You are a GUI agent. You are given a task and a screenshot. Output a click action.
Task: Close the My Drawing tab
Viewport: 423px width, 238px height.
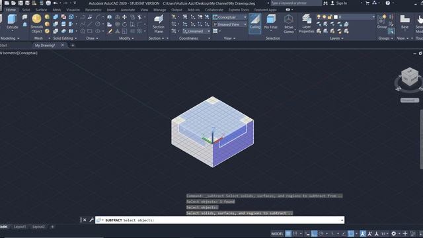(x=63, y=45)
